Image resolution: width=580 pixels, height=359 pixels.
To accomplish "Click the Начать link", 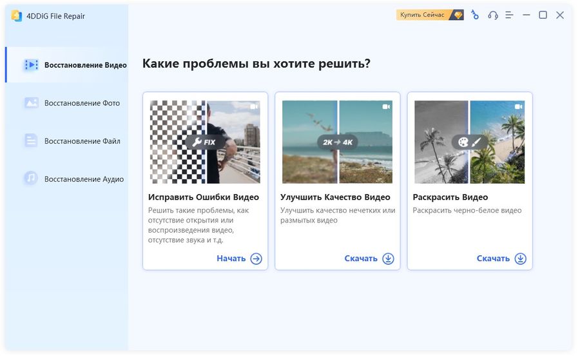I will (x=231, y=258).
